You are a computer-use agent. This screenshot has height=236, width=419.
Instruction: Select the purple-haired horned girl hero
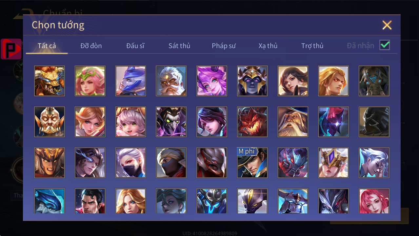tap(212, 81)
